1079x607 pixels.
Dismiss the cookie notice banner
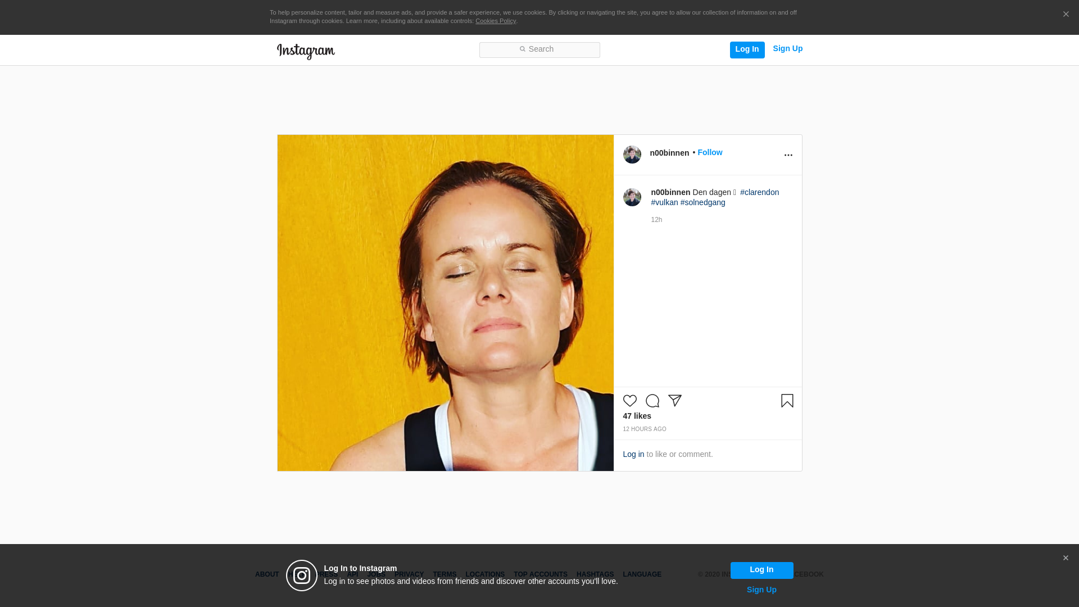[x=1066, y=15]
